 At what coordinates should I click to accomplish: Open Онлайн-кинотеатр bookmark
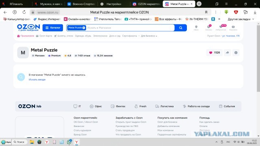pos(78,19)
